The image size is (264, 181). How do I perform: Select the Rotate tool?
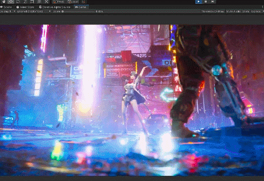[18, 1]
